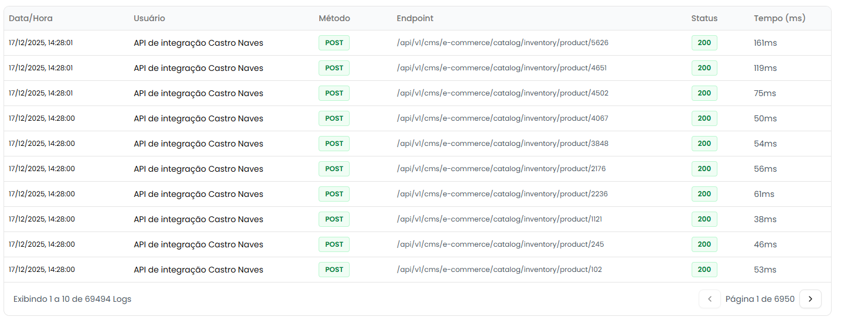This screenshot has height=320, width=848.
Task: Select endpoint ending in product/4651
Action: pos(501,68)
